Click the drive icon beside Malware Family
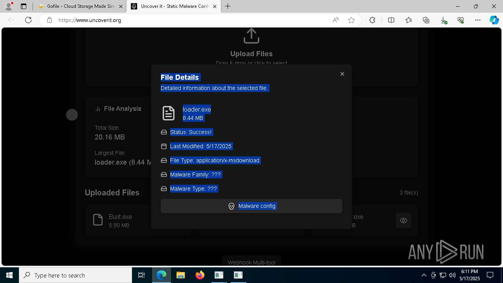The image size is (503, 283). pyautogui.click(x=164, y=175)
